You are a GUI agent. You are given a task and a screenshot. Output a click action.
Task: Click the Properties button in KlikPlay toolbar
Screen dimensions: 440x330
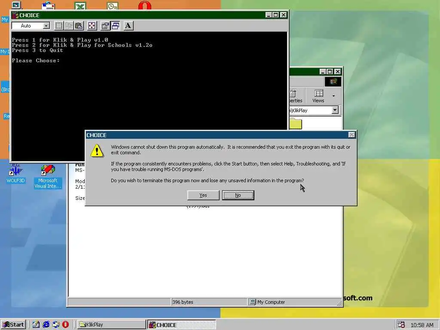coord(295,96)
